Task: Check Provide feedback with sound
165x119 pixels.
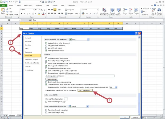Action: [46, 58]
